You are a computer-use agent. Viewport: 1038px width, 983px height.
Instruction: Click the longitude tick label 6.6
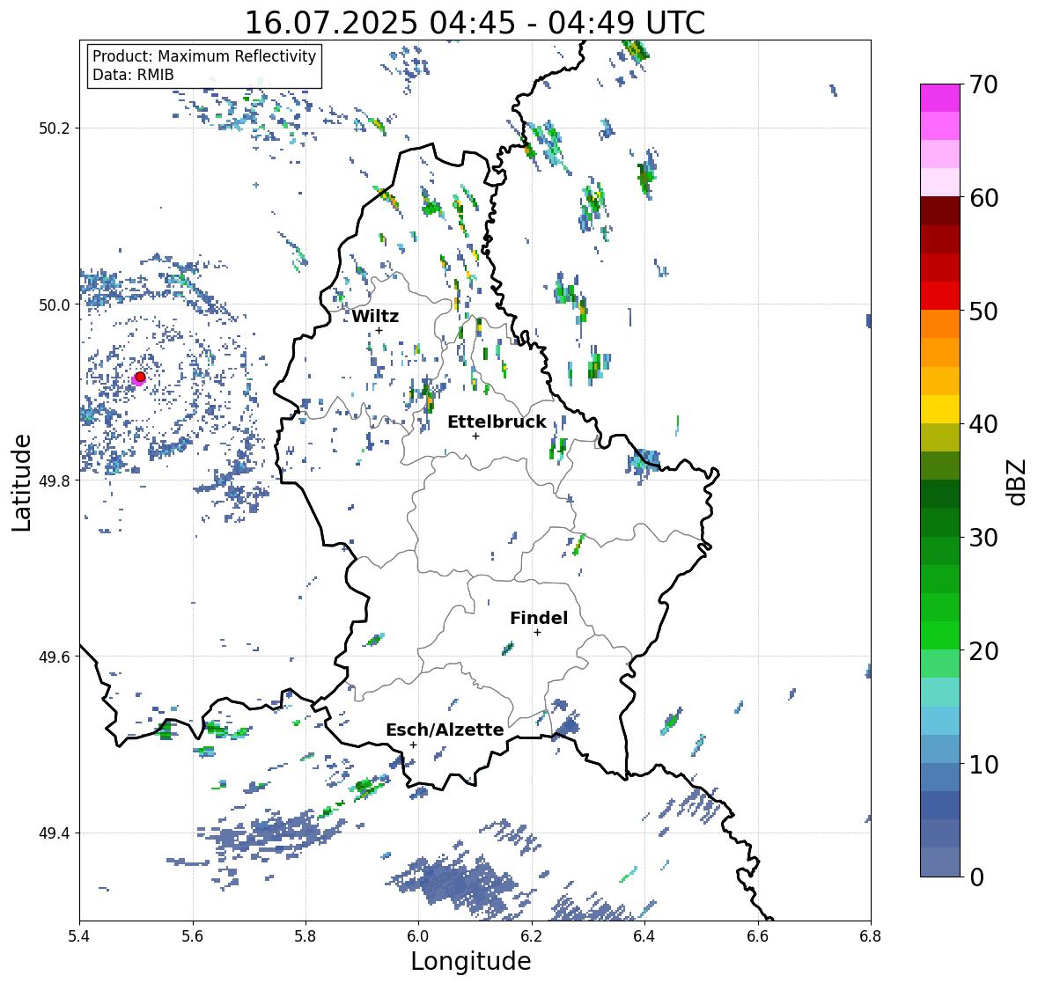click(758, 936)
